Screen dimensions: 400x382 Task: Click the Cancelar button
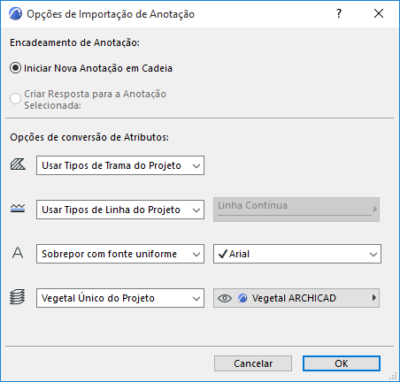coord(253,363)
